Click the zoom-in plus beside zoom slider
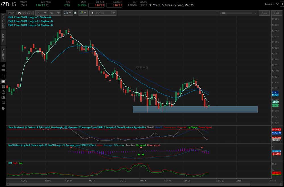This screenshot has width=284, height=187. point(255,13)
